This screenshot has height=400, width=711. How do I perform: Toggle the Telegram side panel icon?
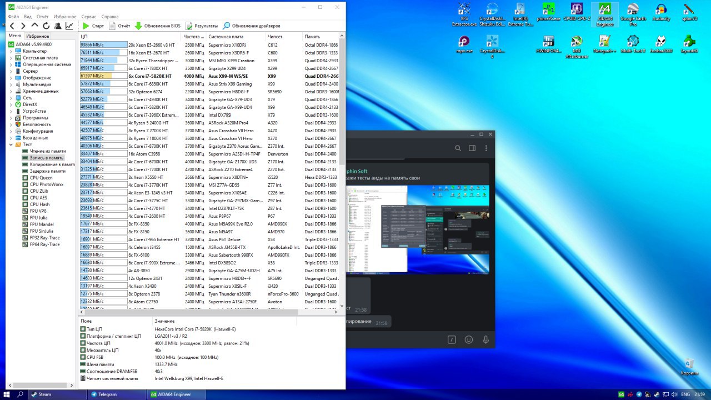point(472,148)
